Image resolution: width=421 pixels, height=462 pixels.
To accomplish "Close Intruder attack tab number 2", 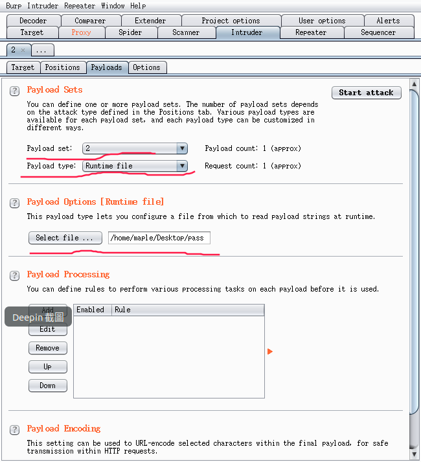I will click(x=23, y=50).
